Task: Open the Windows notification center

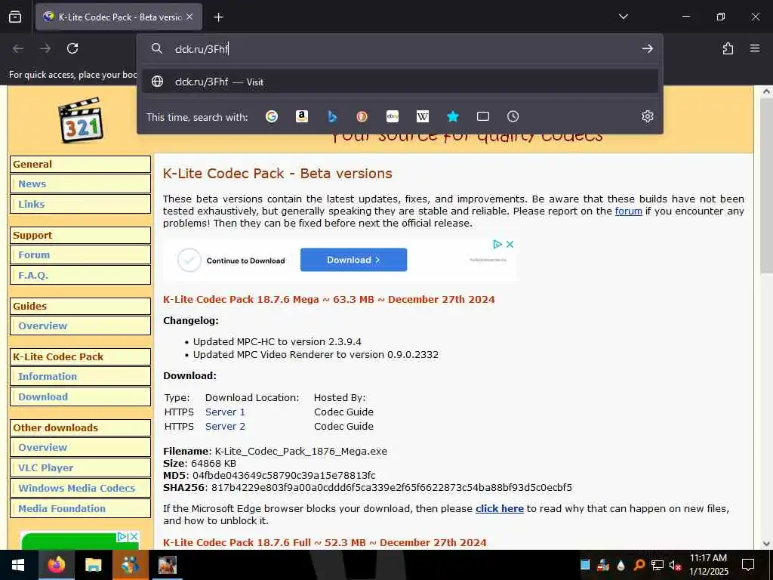Action: tap(748, 565)
